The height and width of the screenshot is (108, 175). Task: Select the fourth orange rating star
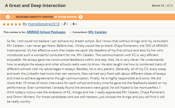[16, 24]
